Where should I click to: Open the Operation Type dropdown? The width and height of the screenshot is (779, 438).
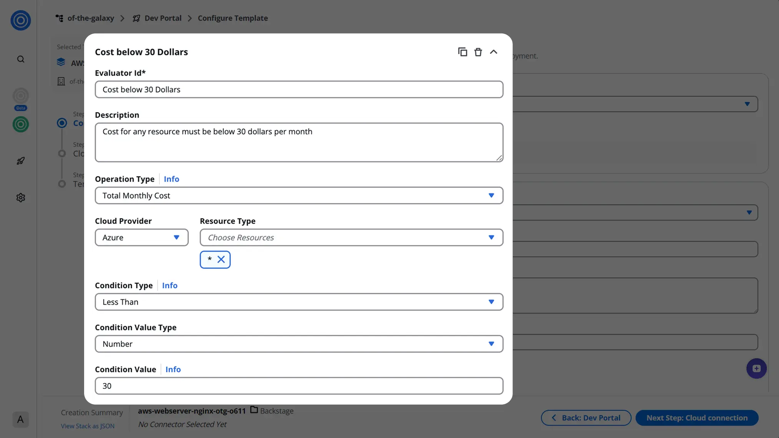point(299,196)
